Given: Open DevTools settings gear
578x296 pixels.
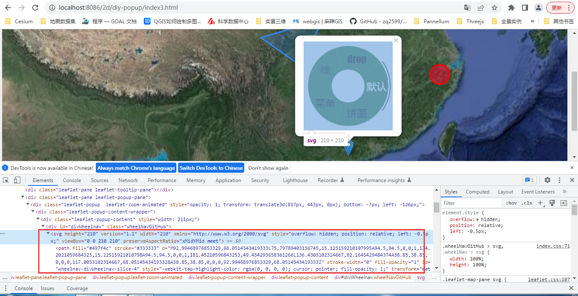Looking at the screenshot, I should [x=547, y=180].
